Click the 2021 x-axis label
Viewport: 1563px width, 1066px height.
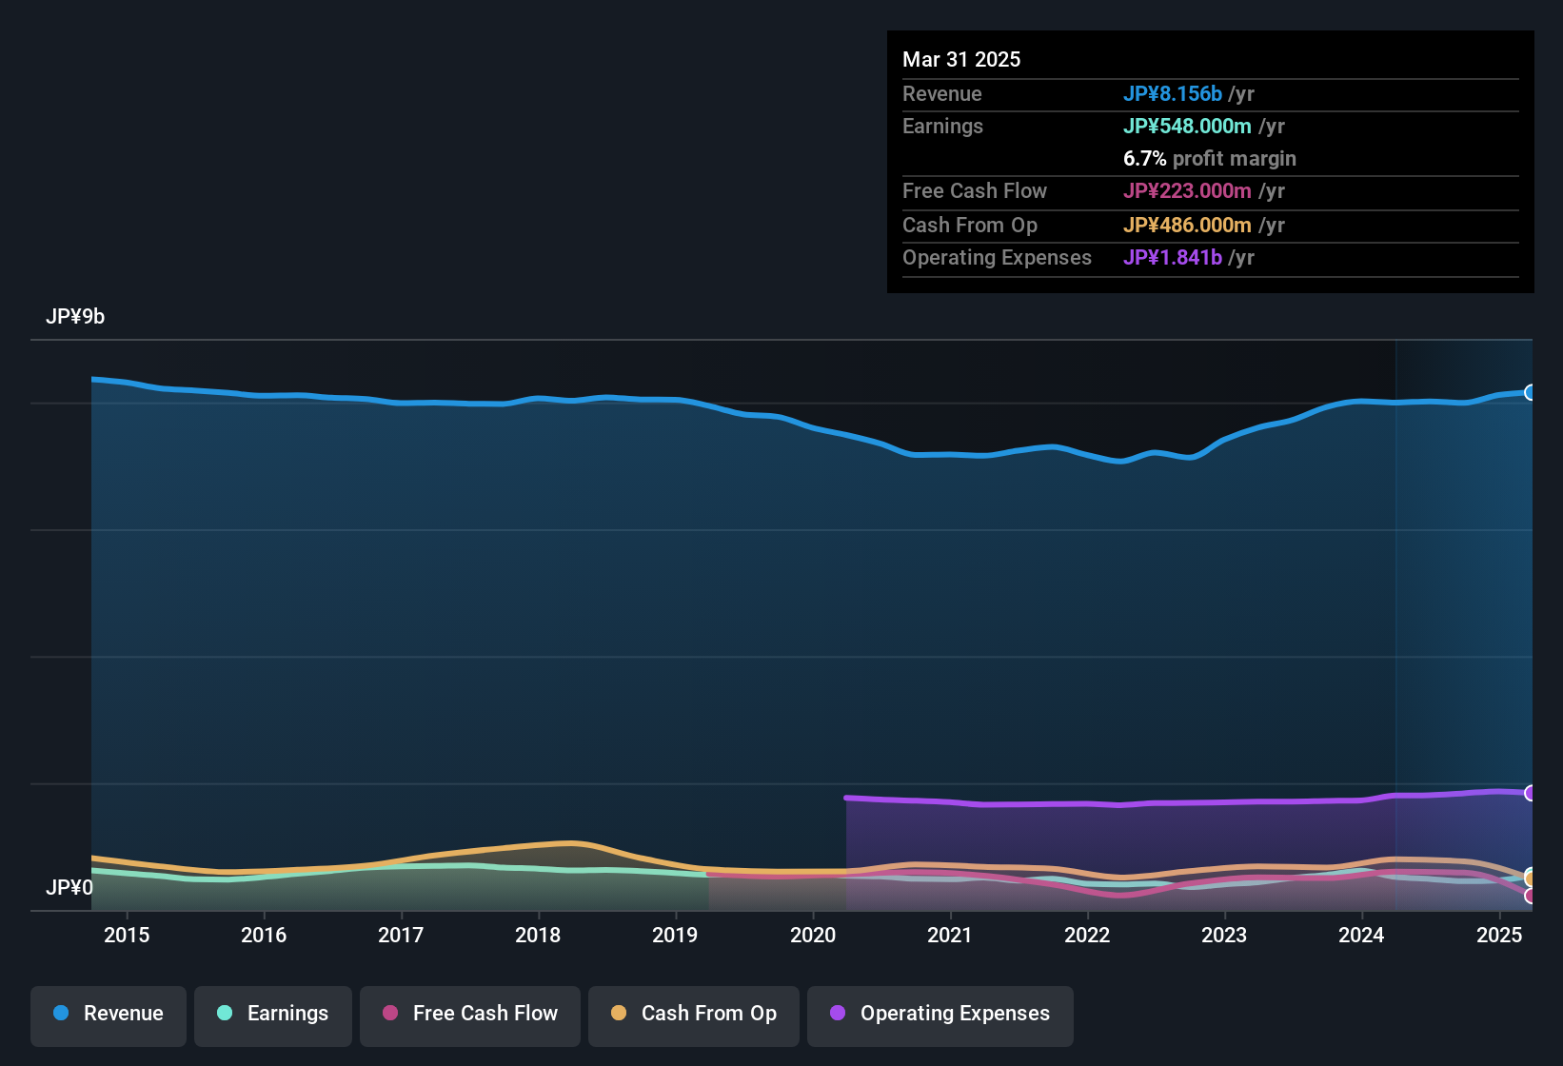coord(950,935)
